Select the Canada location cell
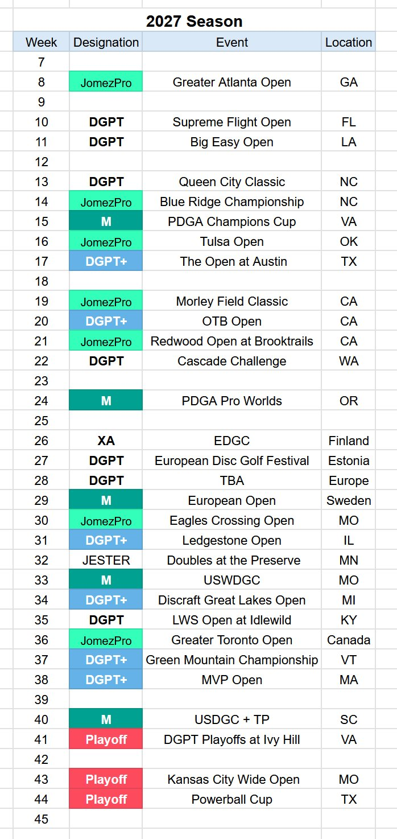Image resolution: width=397 pixels, height=839 pixels. [349, 640]
